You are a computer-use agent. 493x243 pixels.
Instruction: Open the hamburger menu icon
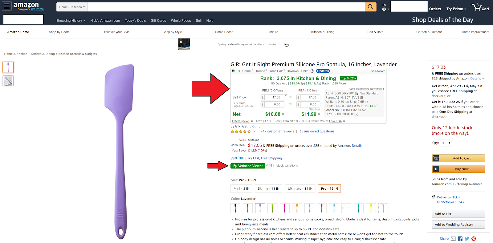pyautogui.click(x=7, y=6)
